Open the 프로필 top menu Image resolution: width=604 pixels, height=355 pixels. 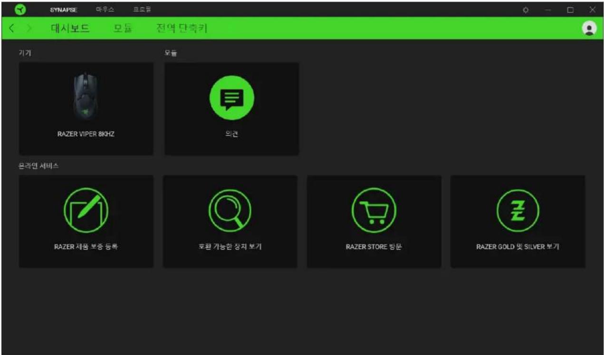142,9
